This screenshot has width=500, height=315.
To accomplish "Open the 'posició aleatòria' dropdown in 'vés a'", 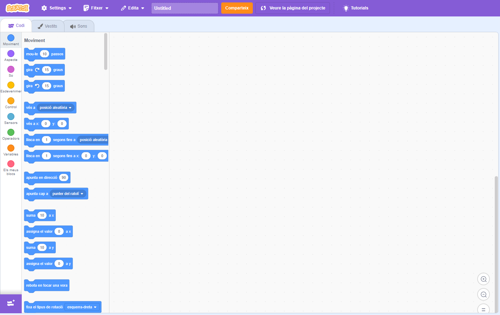I will tap(56, 108).
